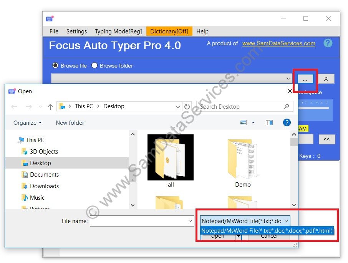This screenshot has height=263, width=348.
Task: Open the Notepad/MsWord file type dropdown
Action: [x=287, y=221]
